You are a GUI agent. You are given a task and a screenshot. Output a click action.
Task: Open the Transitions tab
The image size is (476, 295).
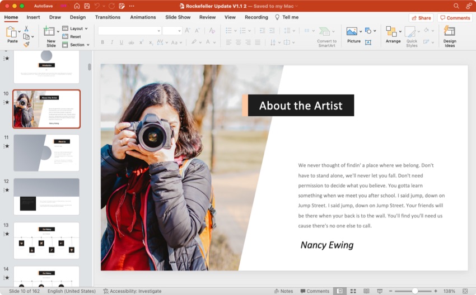[x=108, y=17]
